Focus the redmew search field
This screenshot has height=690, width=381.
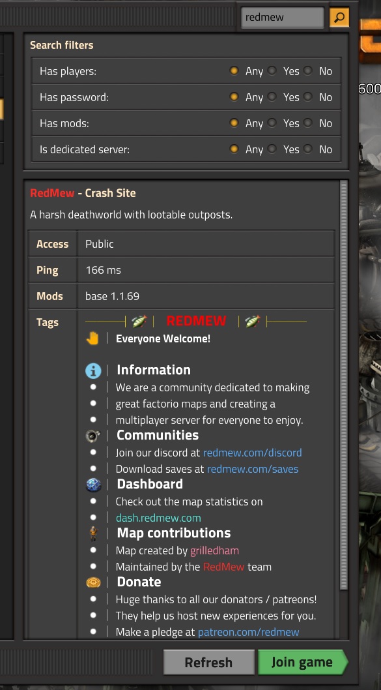(x=282, y=18)
